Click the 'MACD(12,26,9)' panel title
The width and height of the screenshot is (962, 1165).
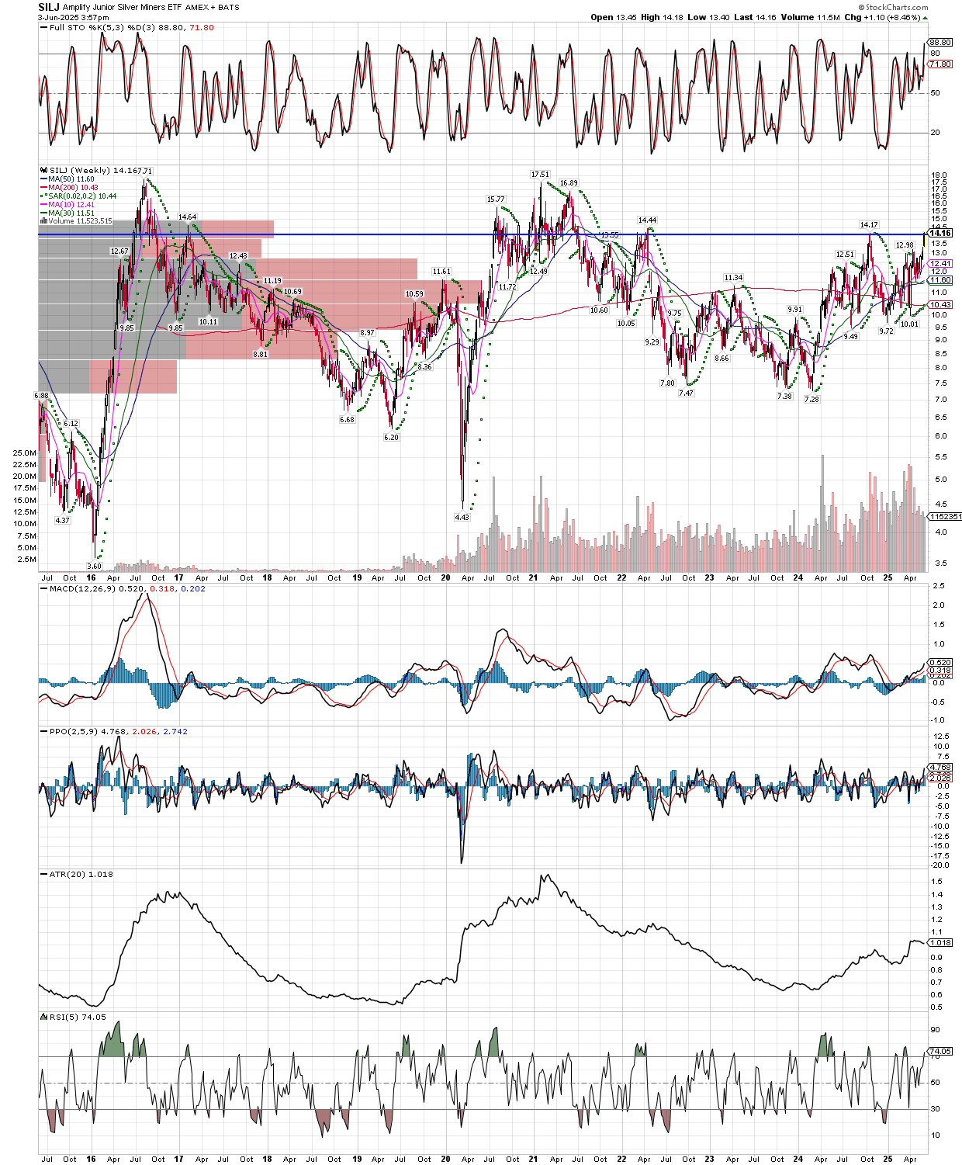pyautogui.click(x=82, y=589)
